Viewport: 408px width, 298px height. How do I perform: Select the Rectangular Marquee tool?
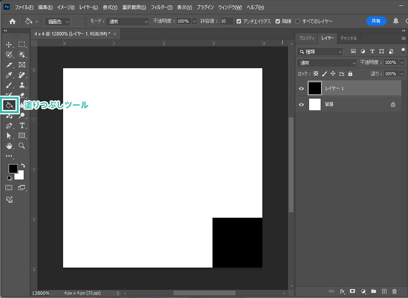point(22,45)
